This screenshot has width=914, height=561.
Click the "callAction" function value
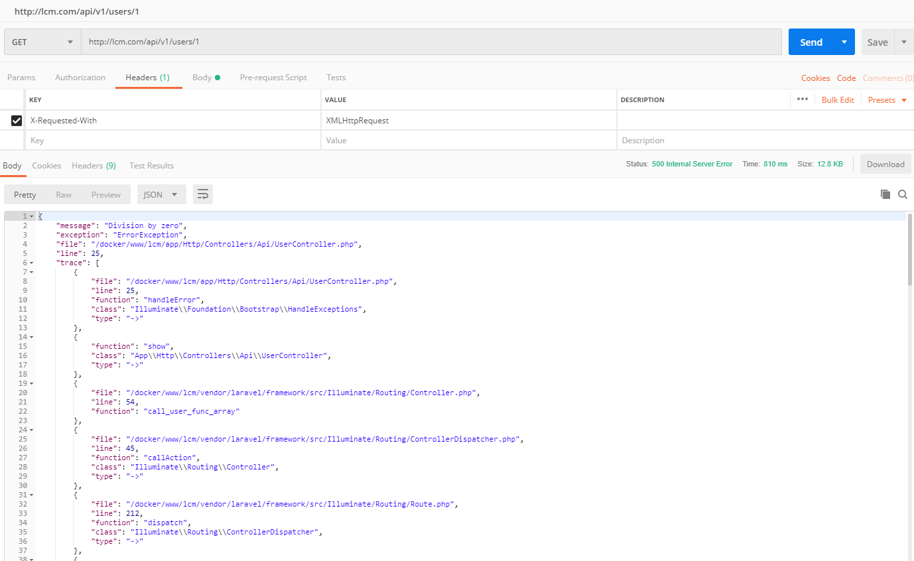pyautogui.click(x=171, y=458)
